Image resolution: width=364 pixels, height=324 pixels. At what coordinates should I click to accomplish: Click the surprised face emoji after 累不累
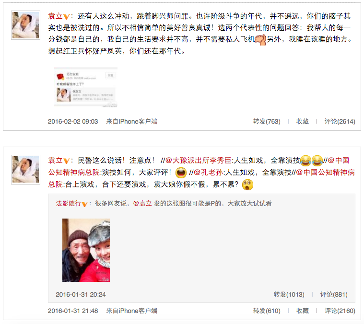point(247,185)
